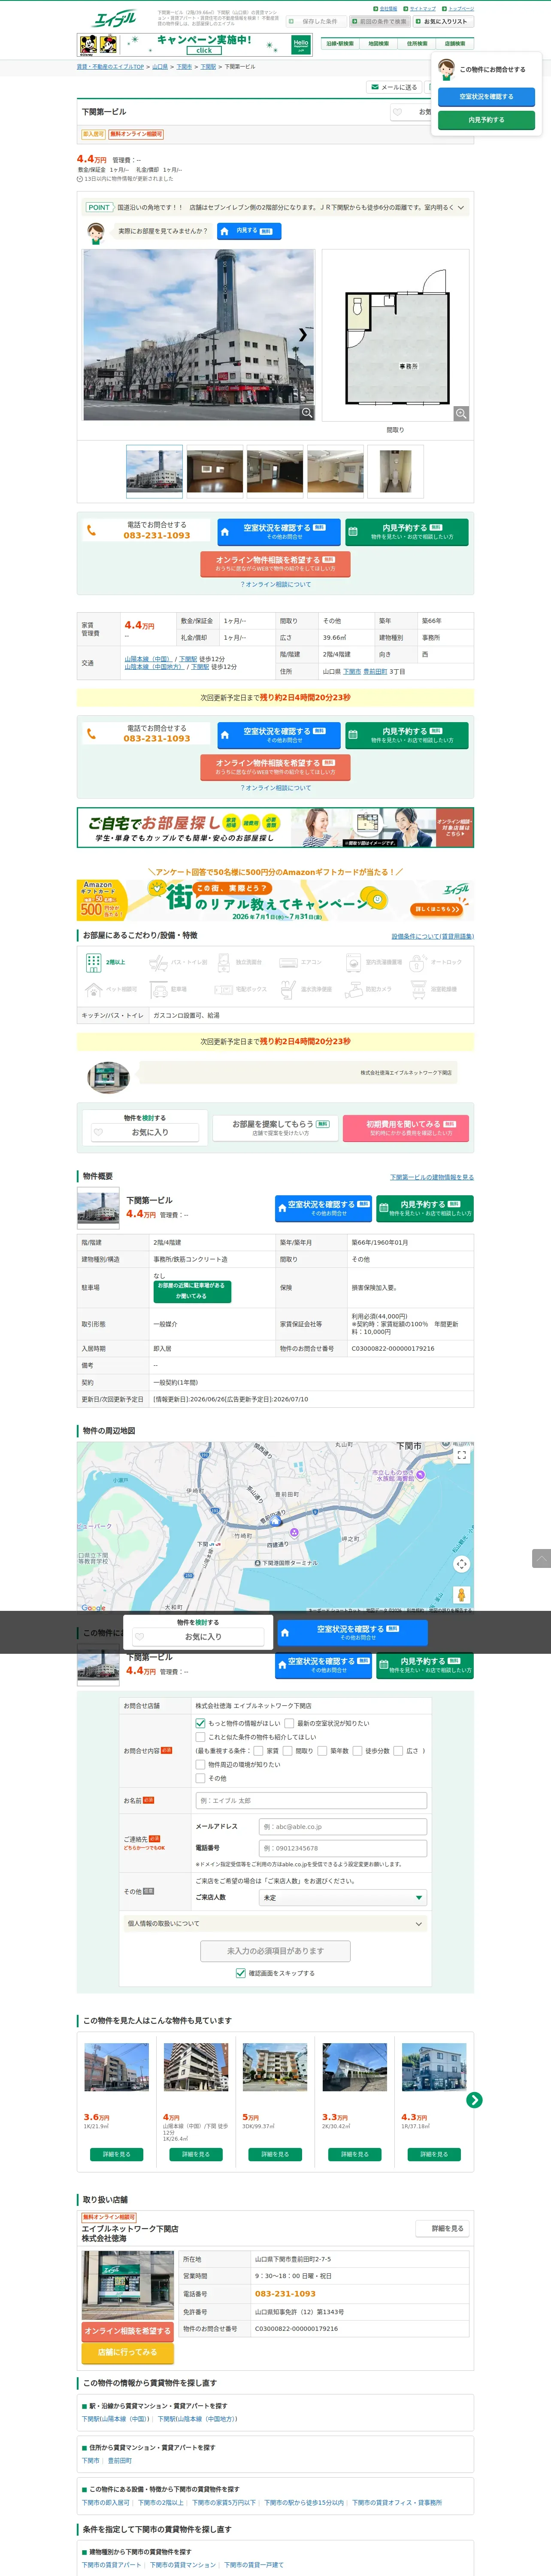Select the building exterior thumbnail below the photo
The height and width of the screenshot is (2576, 551).
pos(154,471)
